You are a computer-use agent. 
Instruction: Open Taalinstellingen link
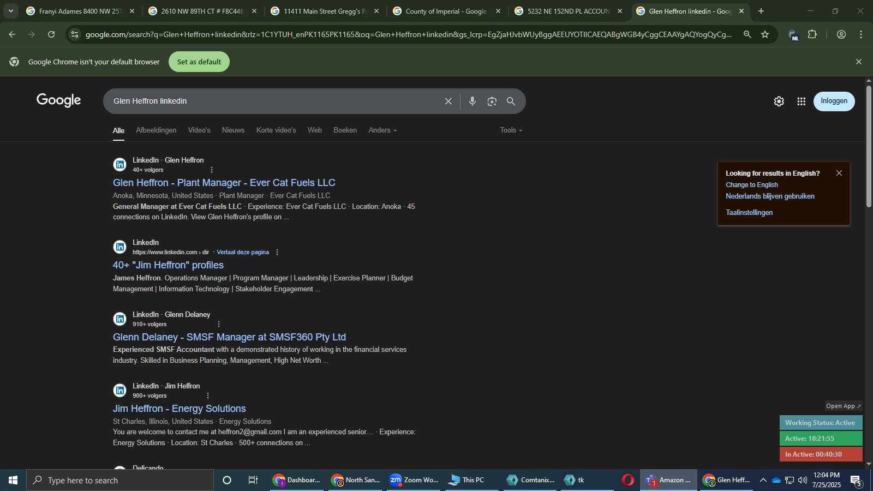(749, 213)
